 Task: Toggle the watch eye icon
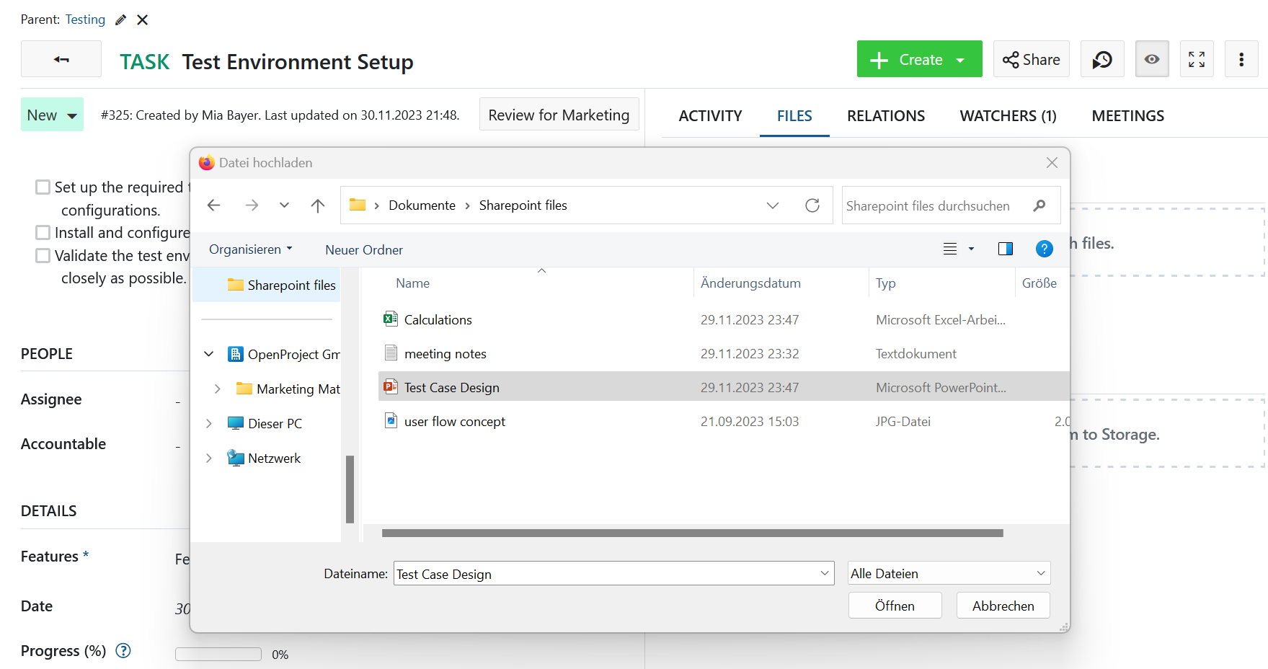coord(1151,60)
